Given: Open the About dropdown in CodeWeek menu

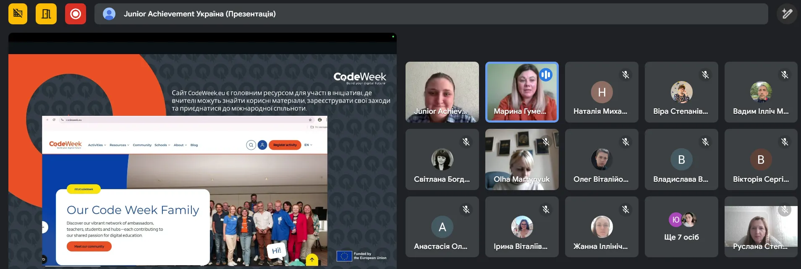Looking at the screenshot, I should click(180, 145).
